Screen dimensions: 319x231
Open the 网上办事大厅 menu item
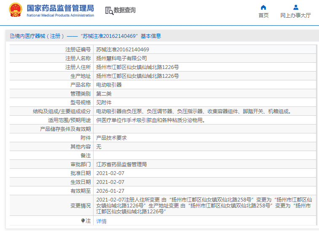click(295, 15)
